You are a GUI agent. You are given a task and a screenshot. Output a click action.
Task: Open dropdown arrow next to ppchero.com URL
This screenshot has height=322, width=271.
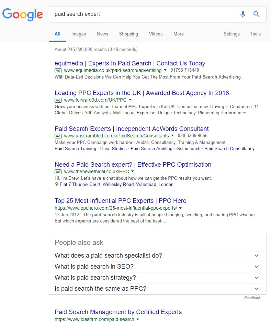pos(180,208)
